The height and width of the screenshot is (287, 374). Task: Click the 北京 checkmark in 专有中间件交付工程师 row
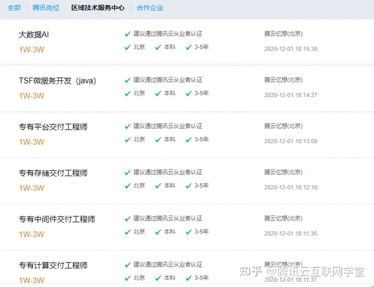point(128,232)
